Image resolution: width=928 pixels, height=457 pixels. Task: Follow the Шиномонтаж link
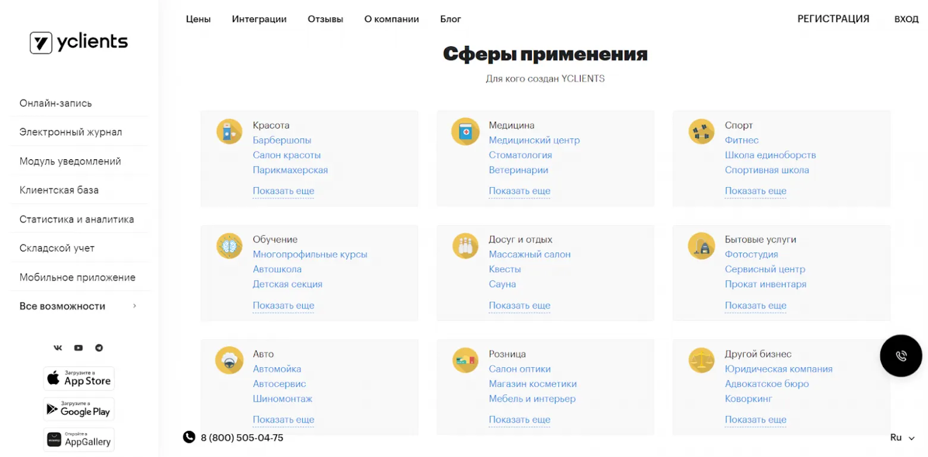point(283,399)
